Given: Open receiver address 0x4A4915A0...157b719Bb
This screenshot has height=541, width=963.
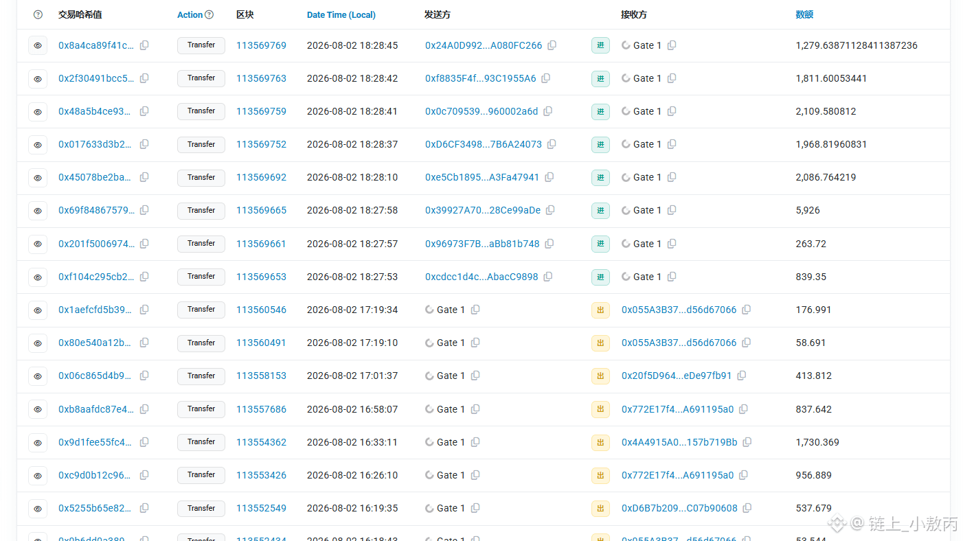Looking at the screenshot, I should (x=679, y=442).
